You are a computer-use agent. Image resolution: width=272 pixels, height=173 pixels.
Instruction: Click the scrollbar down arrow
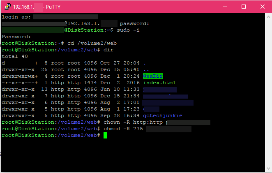click(x=268, y=168)
